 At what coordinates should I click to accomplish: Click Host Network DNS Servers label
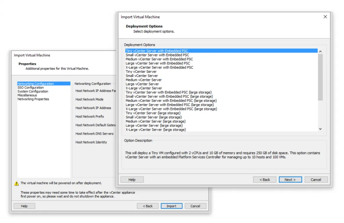[94, 134]
